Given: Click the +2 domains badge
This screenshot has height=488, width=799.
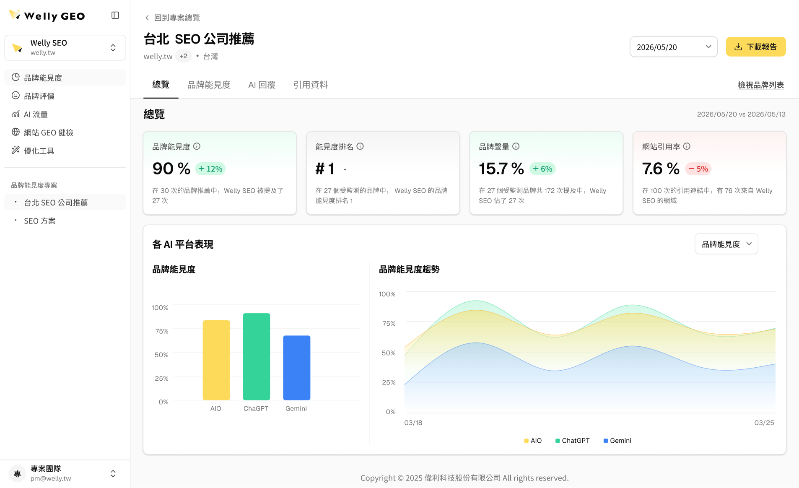Looking at the screenshot, I should 183,56.
